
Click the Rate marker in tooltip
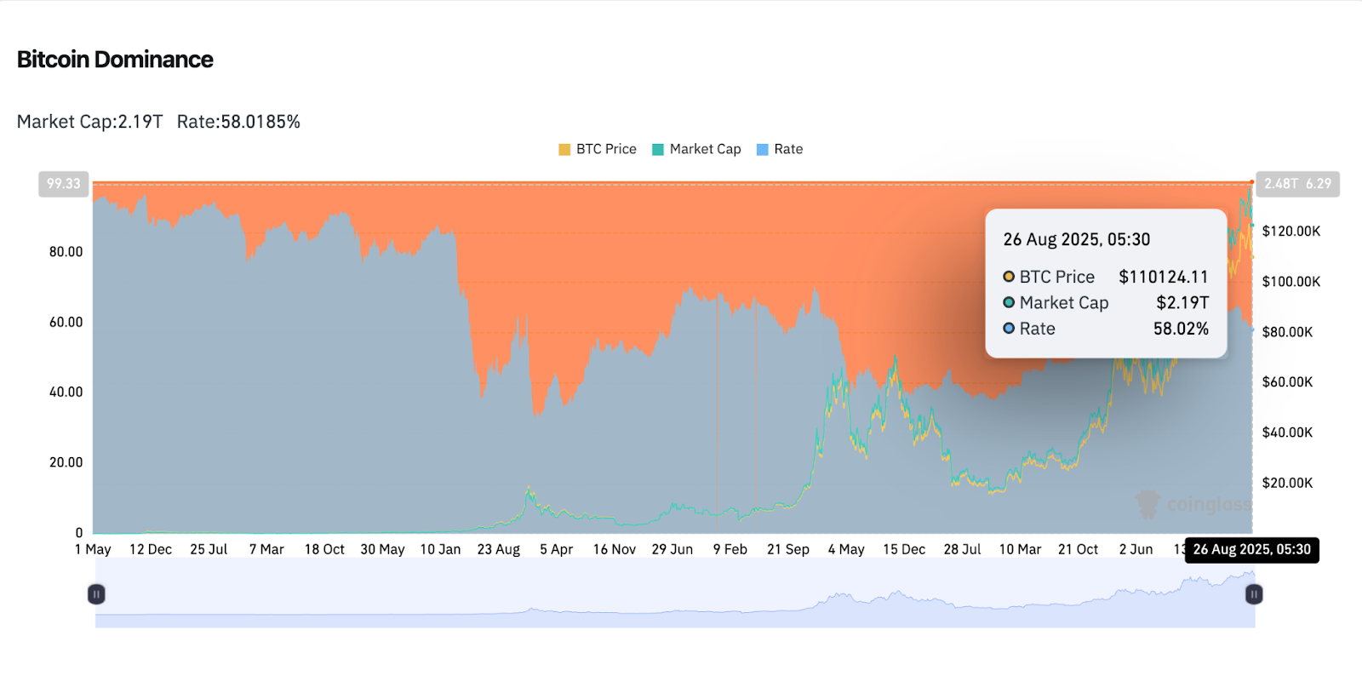1009,329
